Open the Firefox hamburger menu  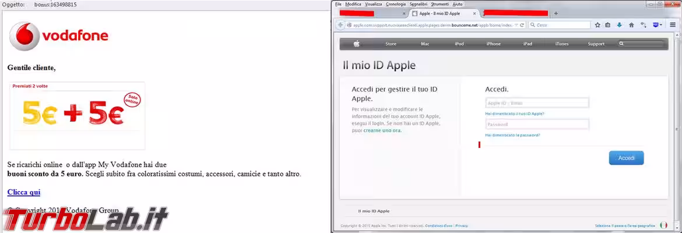[672, 25]
